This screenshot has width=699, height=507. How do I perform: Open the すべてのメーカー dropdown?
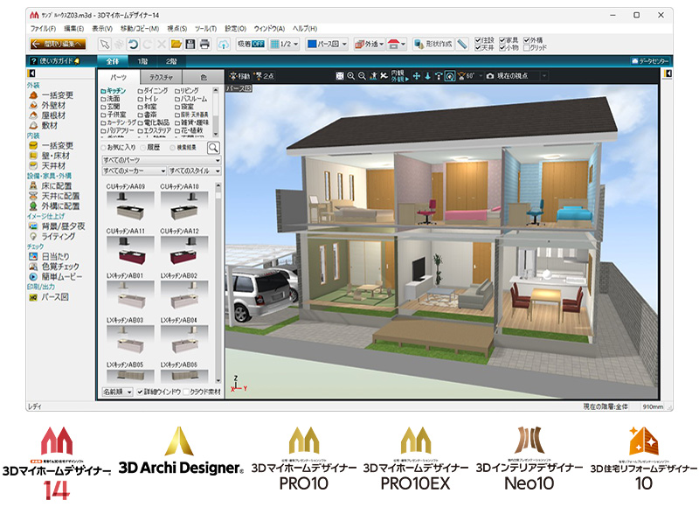(134, 171)
